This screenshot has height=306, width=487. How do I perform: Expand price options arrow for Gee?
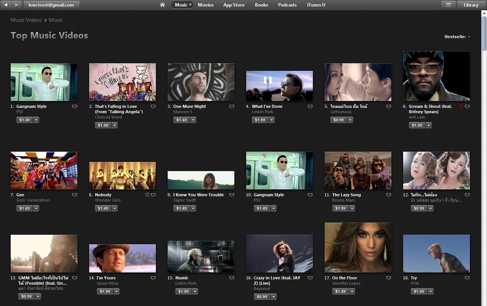(36, 208)
